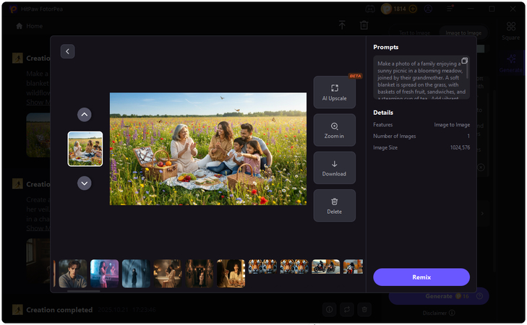Click the upload arrow icon in the top bar
Viewport: 527px width, 325px height.
coord(342,25)
